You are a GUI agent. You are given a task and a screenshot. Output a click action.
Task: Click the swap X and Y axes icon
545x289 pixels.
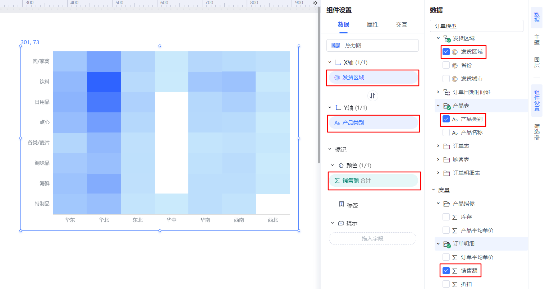[372, 96]
